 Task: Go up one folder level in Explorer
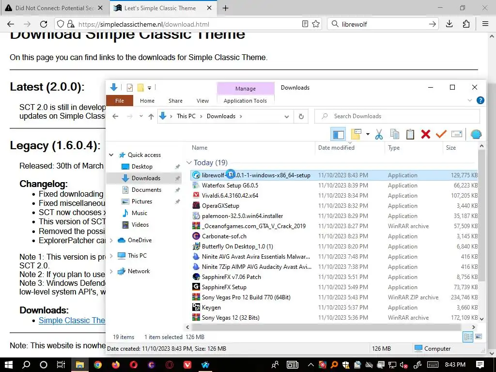pos(151,116)
